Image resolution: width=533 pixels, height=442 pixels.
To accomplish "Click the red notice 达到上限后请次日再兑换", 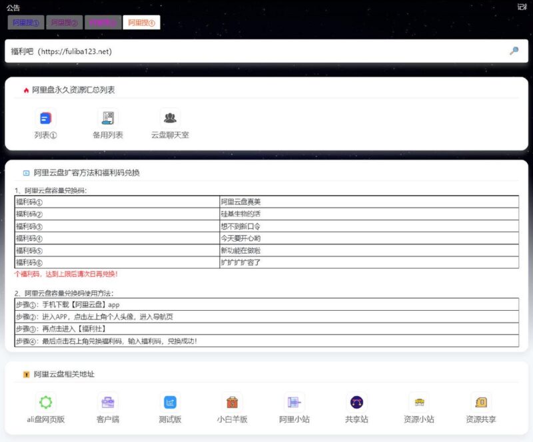I will tap(81, 274).
